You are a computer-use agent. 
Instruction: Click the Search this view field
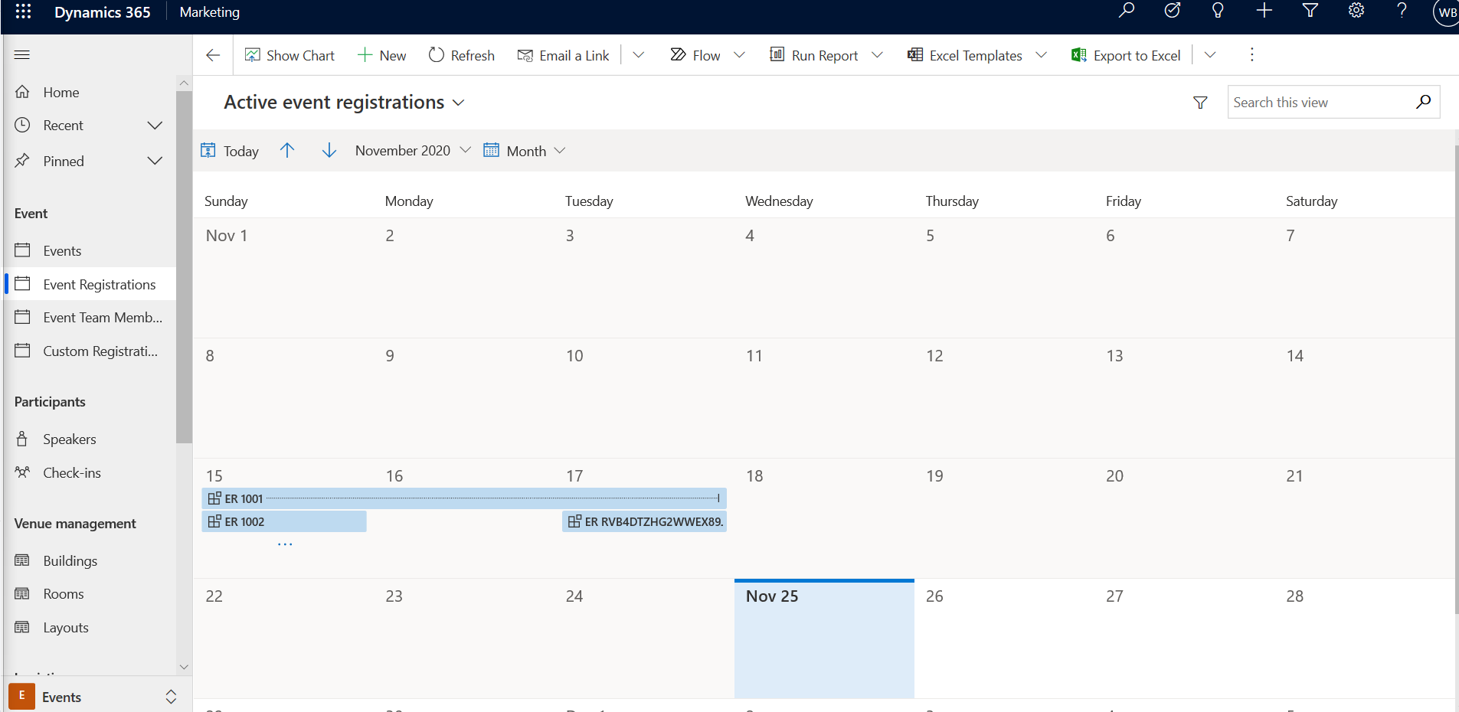1320,103
